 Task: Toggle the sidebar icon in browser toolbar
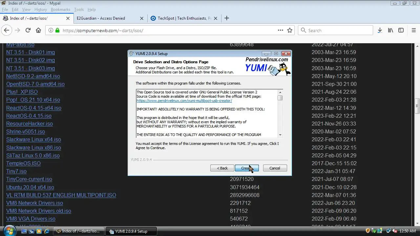point(401,30)
